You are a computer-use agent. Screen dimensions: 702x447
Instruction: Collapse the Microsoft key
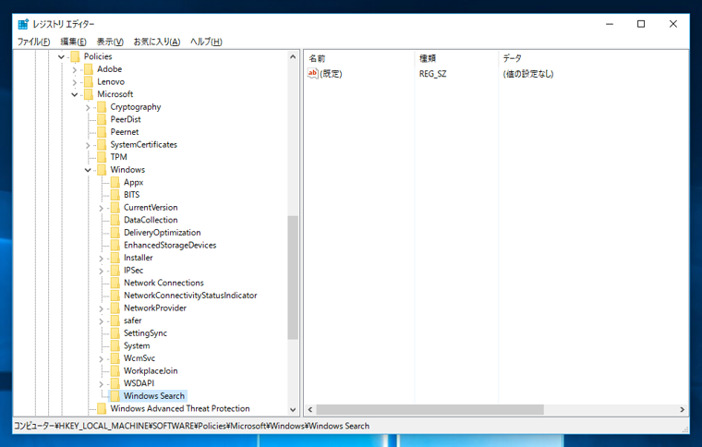pyautogui.click(x=75, y=94)
